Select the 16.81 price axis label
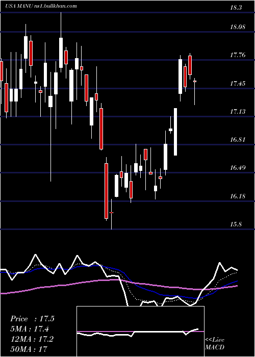 click(238, 140)
